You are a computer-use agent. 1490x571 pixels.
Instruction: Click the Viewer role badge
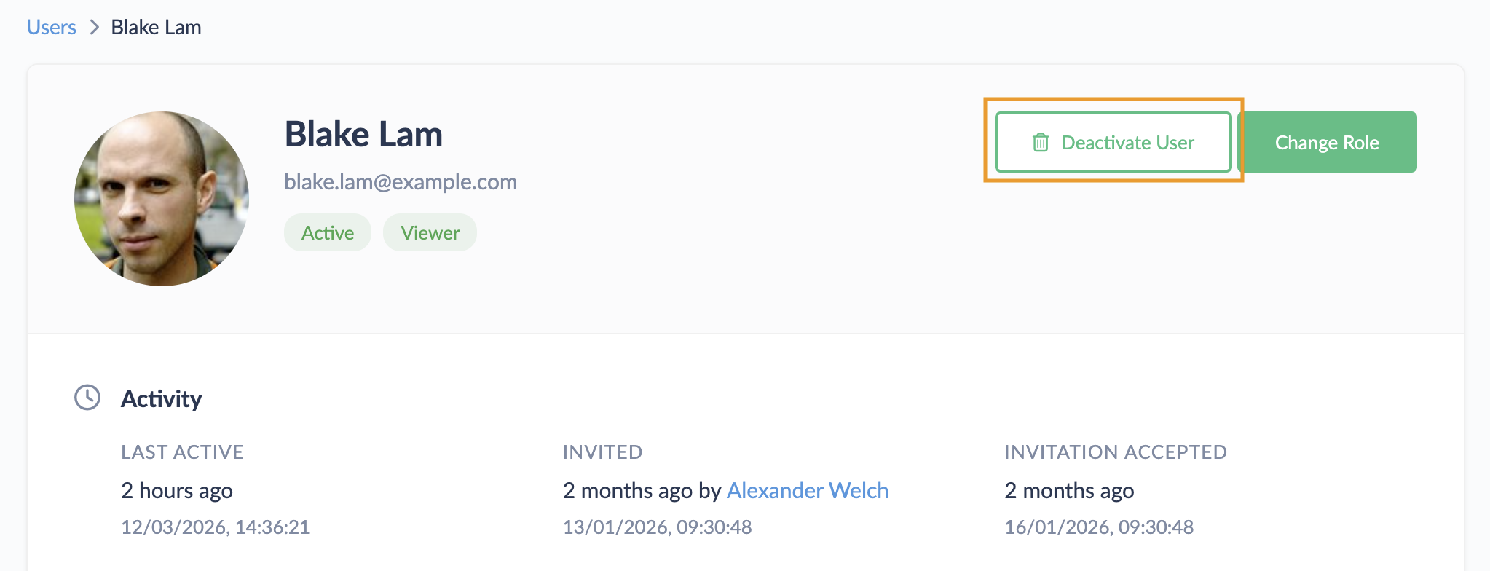[x=430, y=233]
